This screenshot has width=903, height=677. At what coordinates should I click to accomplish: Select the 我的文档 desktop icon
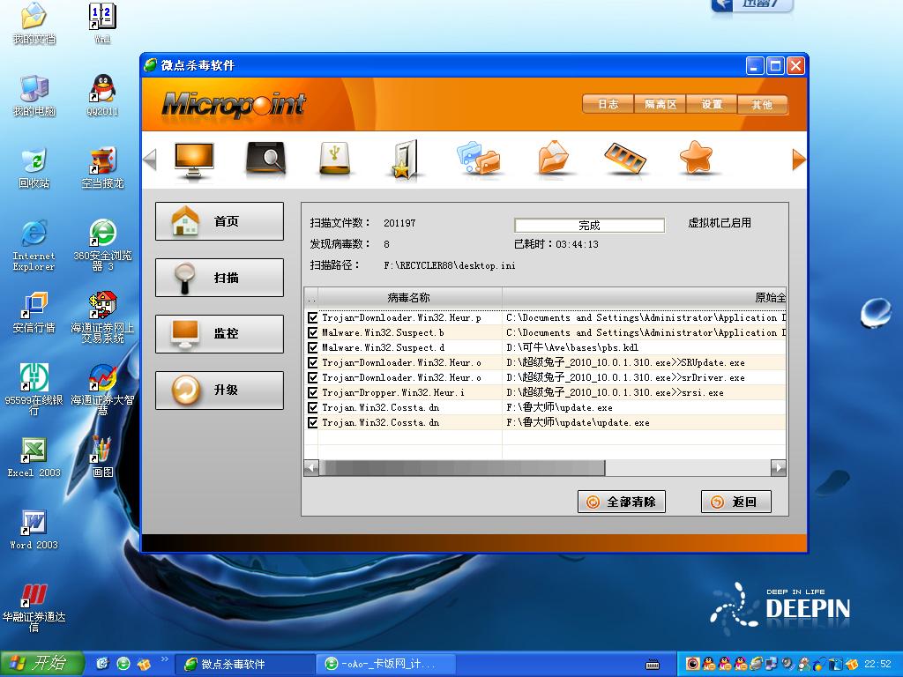coord(34,24)
